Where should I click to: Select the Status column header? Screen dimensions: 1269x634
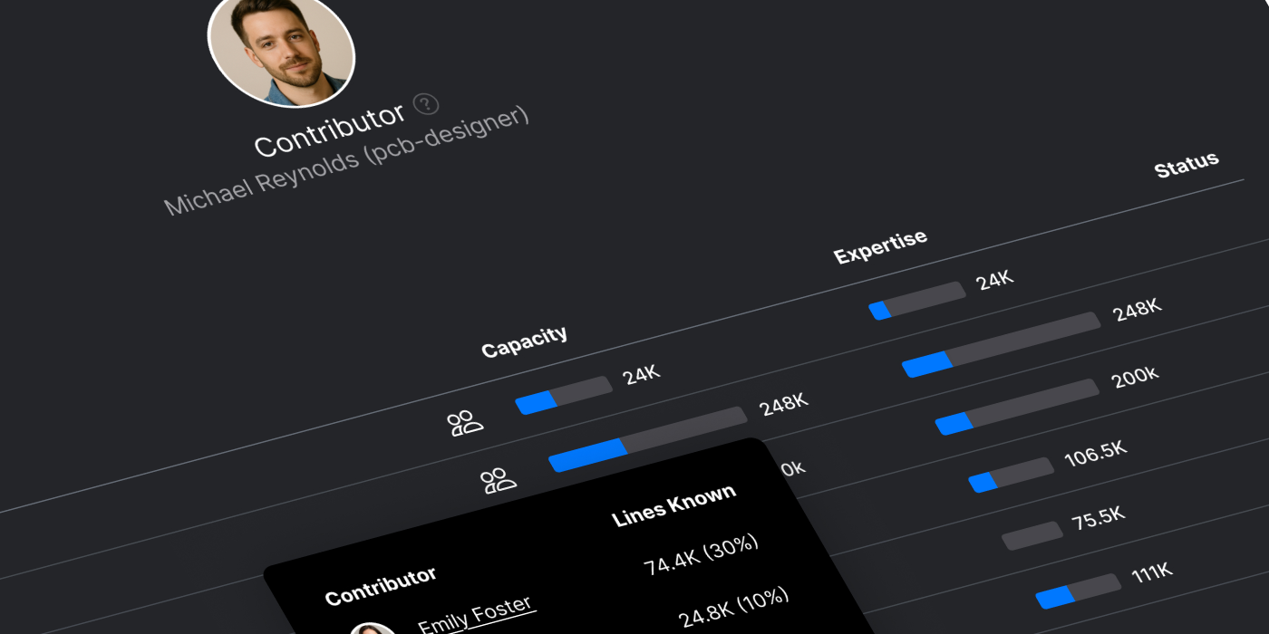click(x=1187, y=165)
